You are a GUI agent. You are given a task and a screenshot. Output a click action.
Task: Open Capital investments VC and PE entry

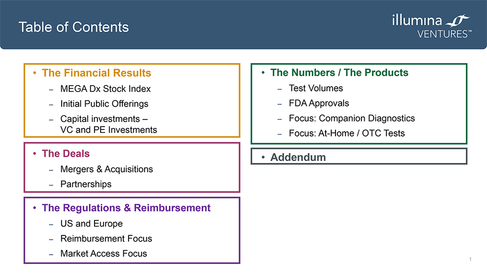[x=109, y=124]
